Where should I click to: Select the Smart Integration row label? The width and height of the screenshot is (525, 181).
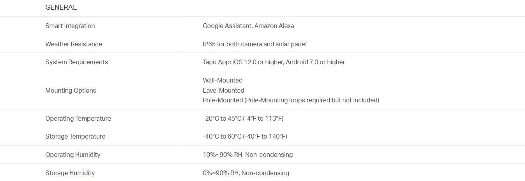70,26
